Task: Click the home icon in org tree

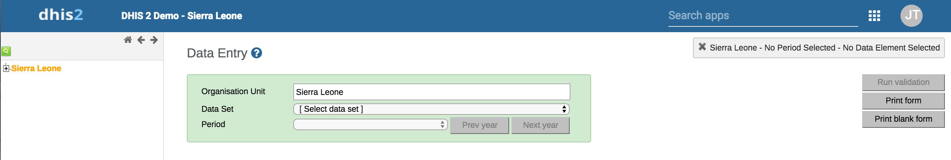Action: click(128, 40)
